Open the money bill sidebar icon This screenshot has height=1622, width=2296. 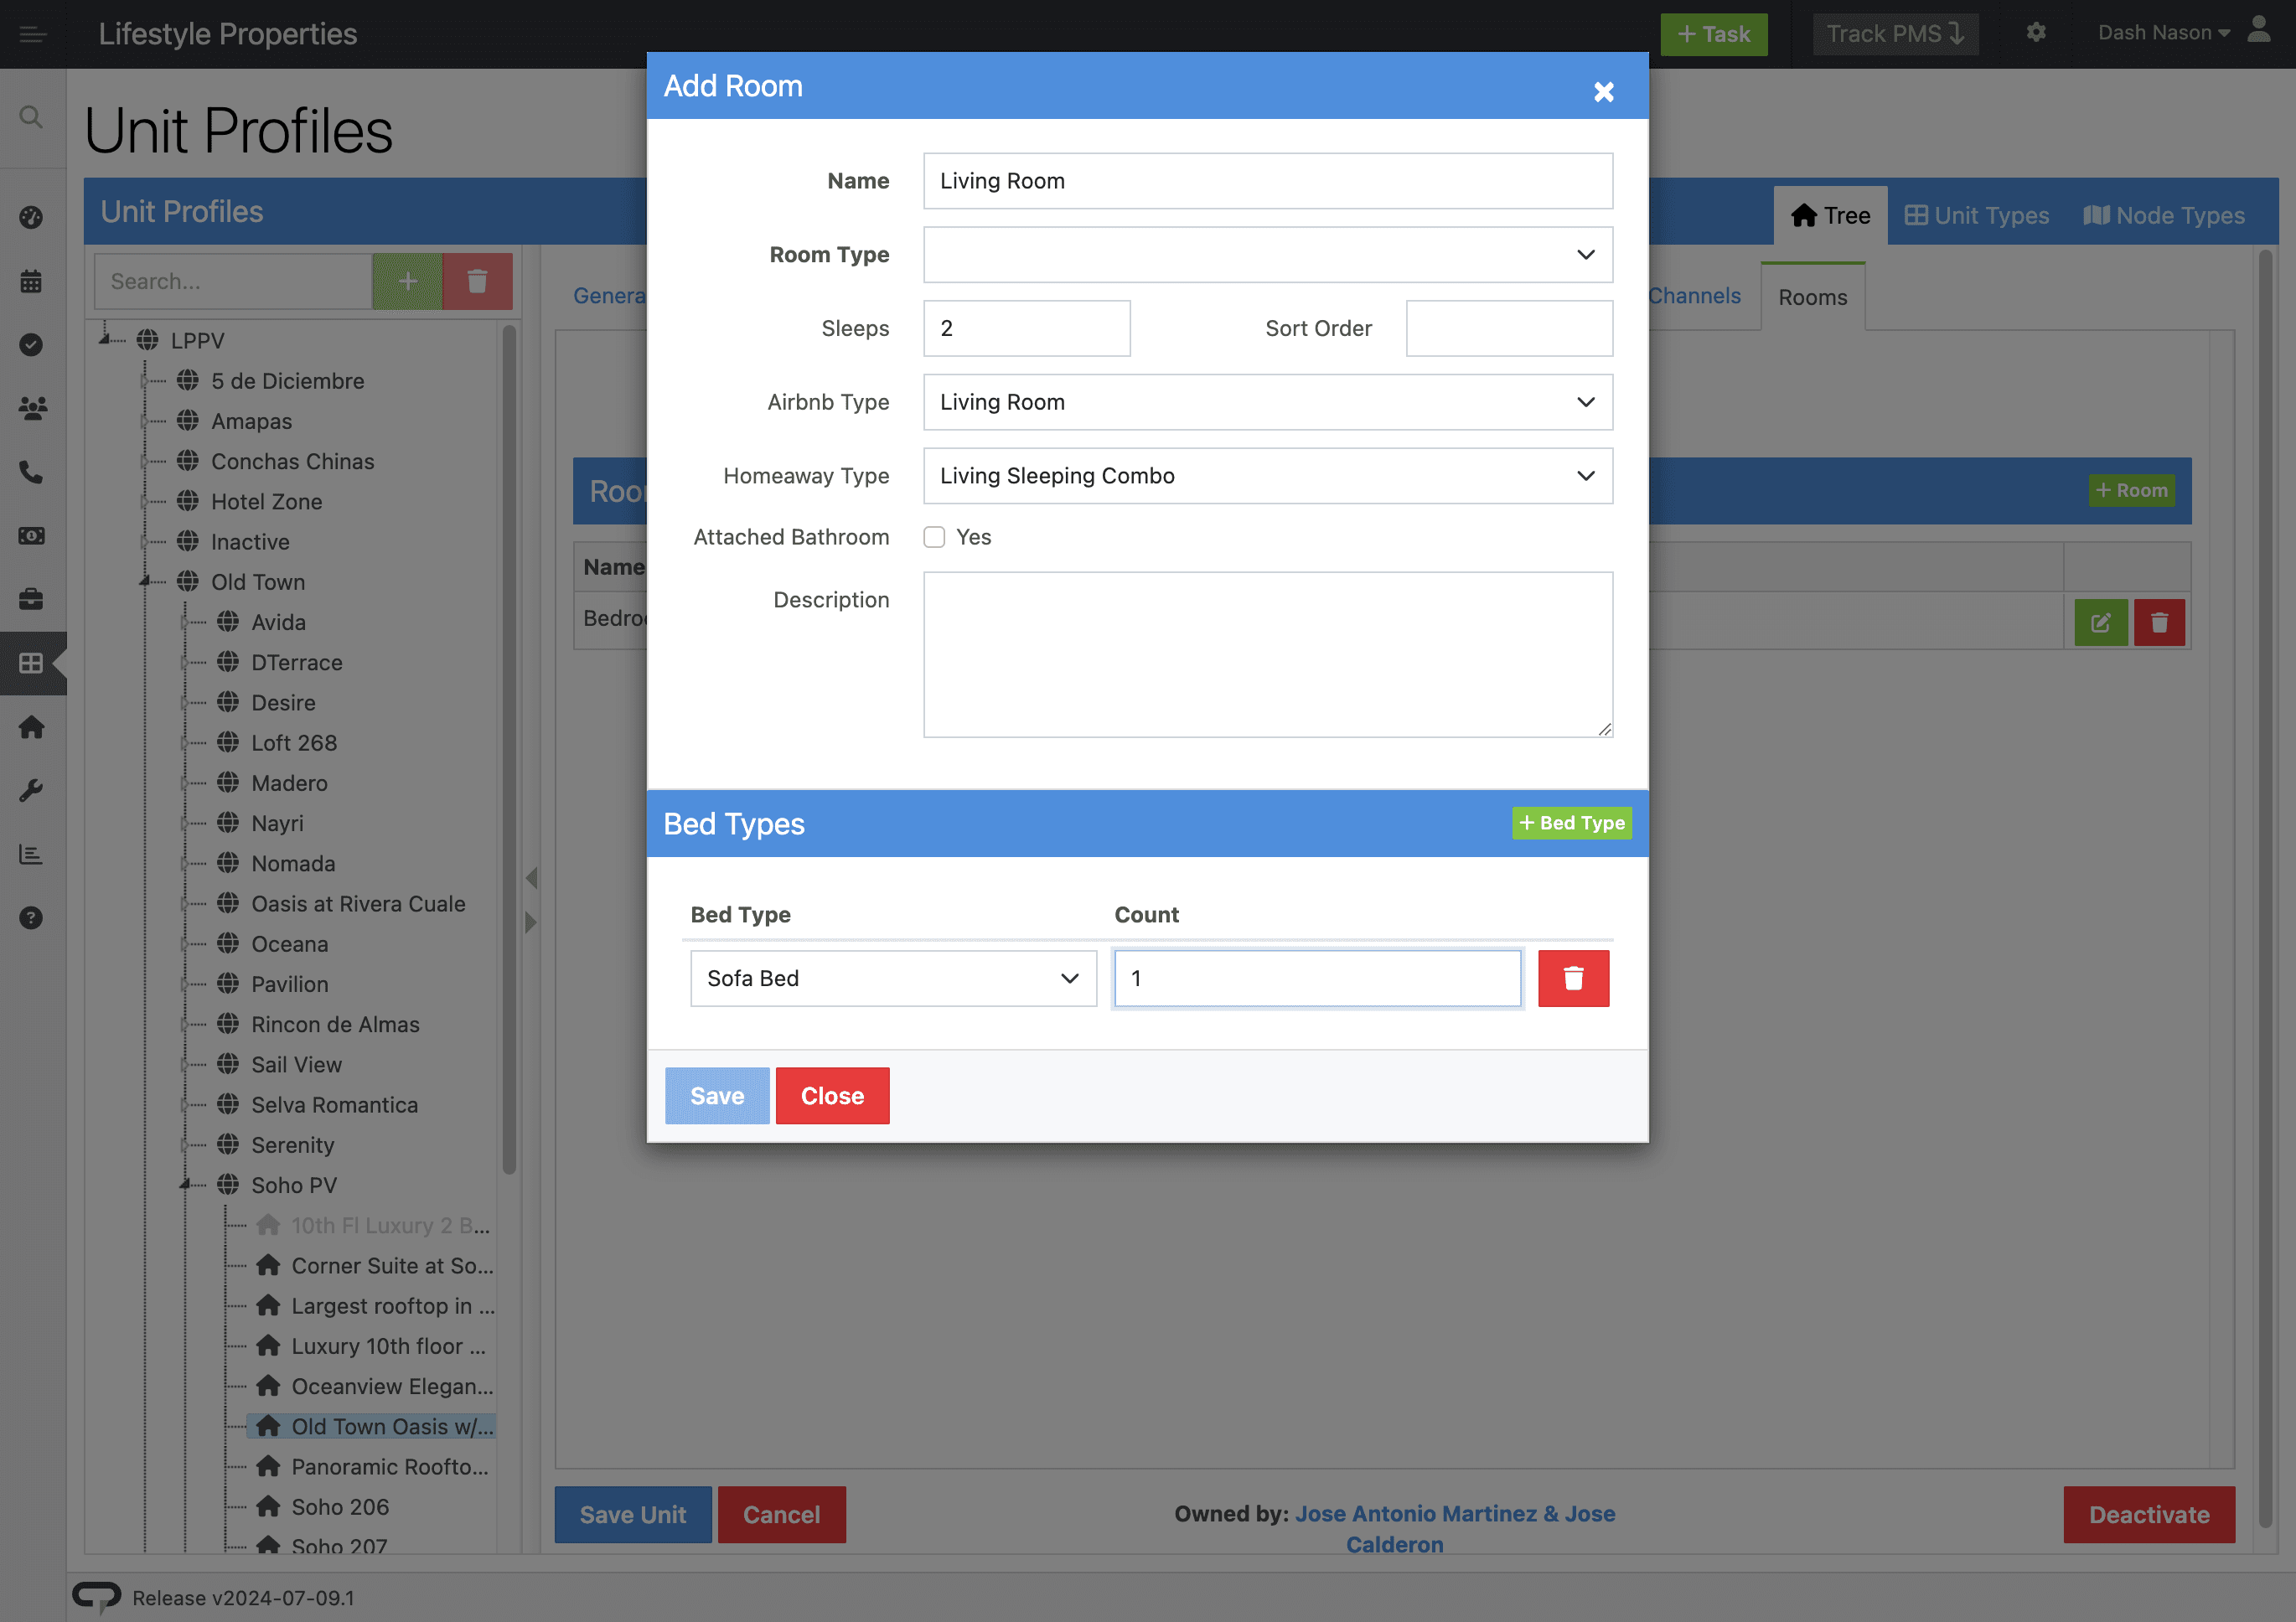click(x=32, y=536)
